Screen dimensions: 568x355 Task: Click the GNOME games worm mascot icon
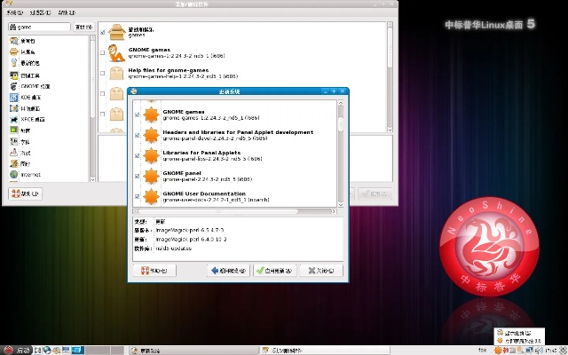coord(116,53)
